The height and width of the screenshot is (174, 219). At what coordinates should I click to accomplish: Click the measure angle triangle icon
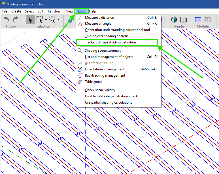(x=80, y=24)
